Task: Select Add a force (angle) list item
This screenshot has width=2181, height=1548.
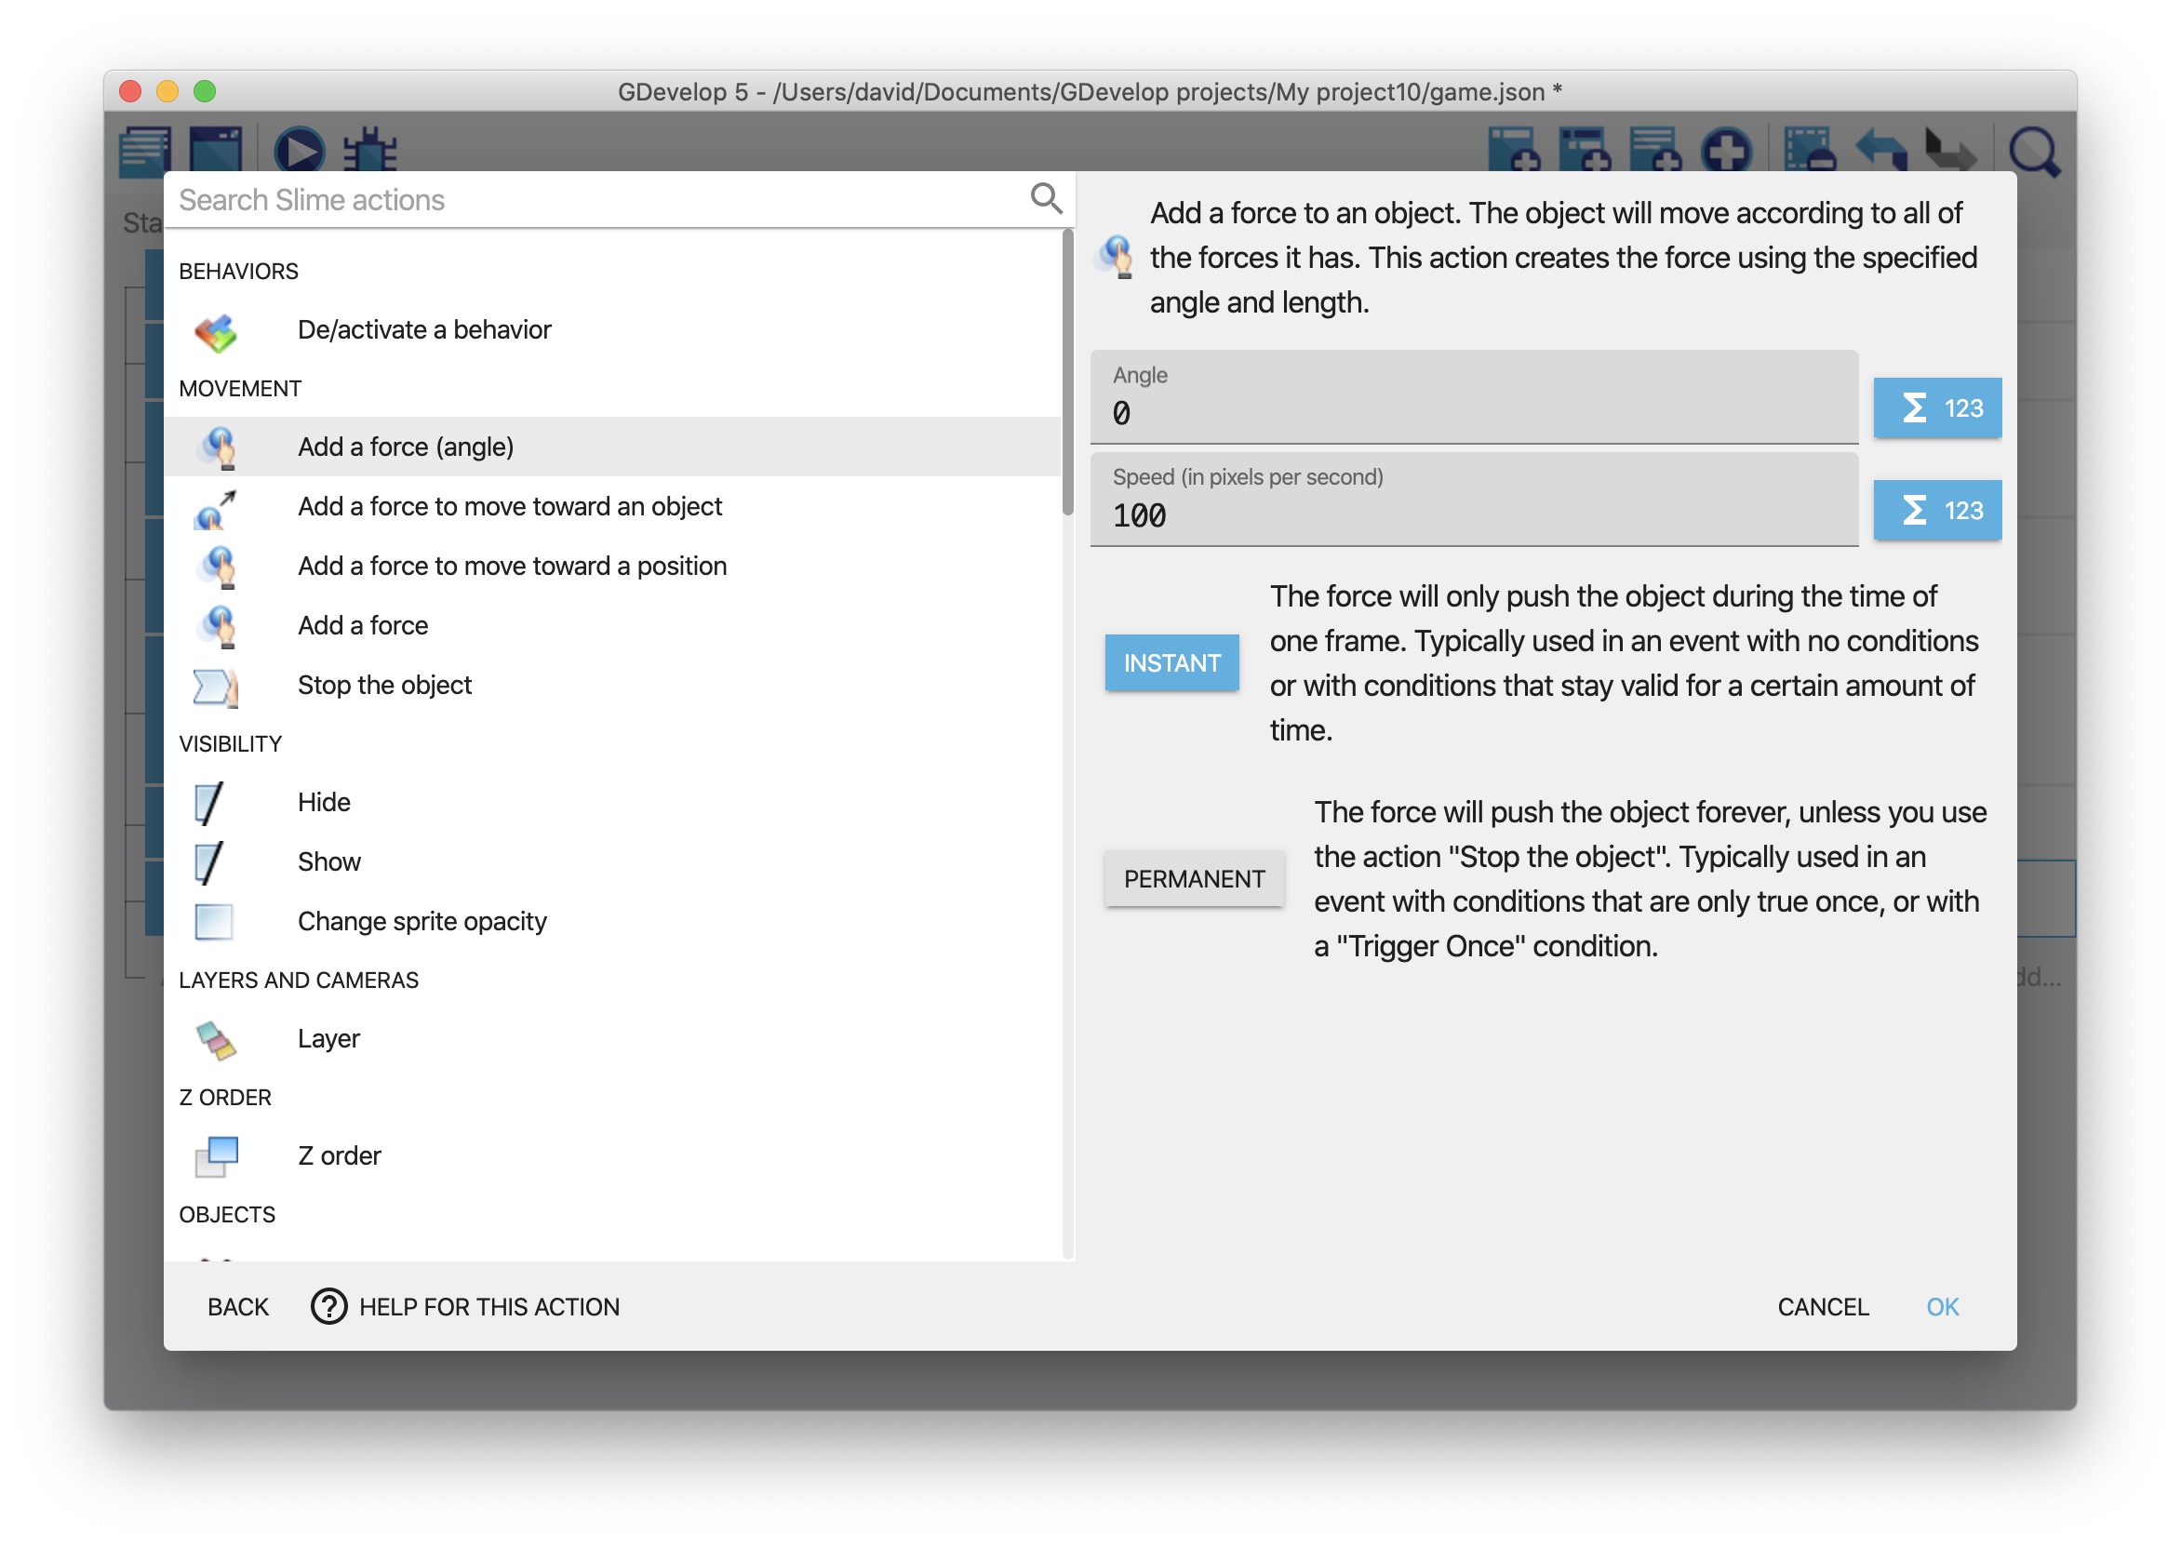Action: click(x=405, y=447)
